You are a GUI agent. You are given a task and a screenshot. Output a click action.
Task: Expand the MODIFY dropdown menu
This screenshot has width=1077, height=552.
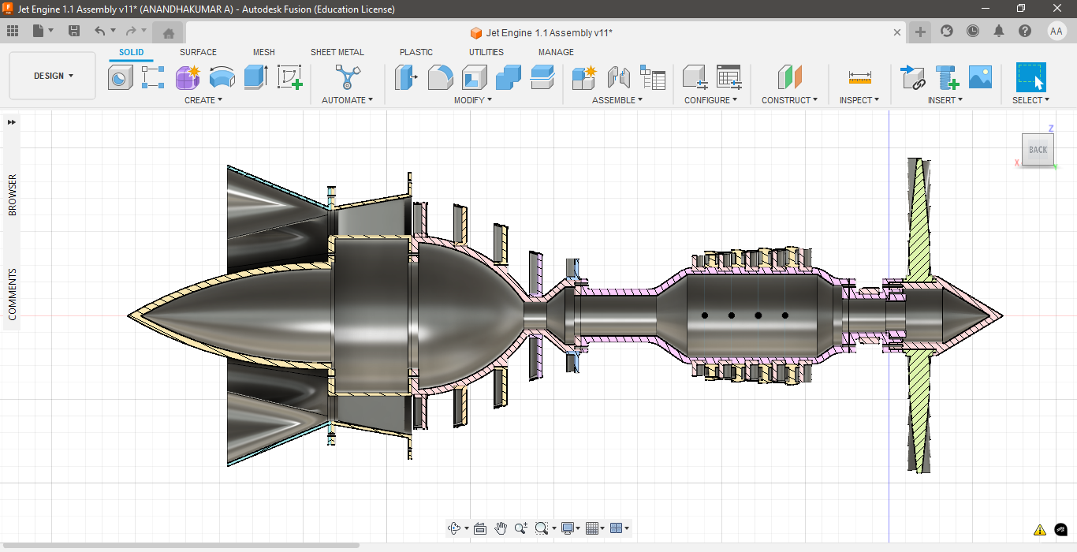coord(472,100)
